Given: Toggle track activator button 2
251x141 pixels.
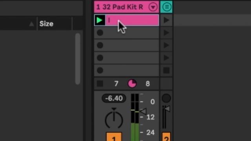Looking at the screenshot, I should [166, 137].
